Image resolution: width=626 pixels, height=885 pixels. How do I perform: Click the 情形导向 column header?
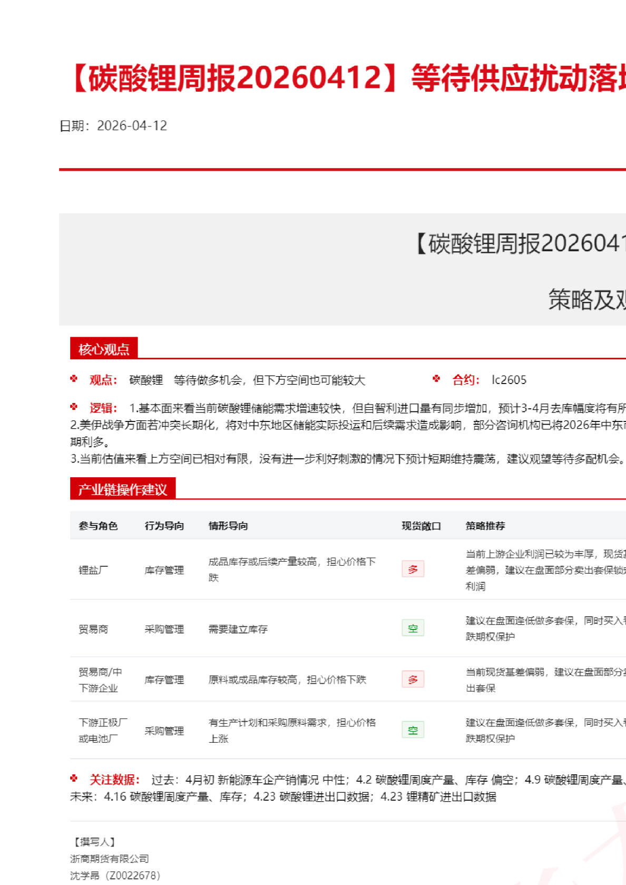point(228,526)
